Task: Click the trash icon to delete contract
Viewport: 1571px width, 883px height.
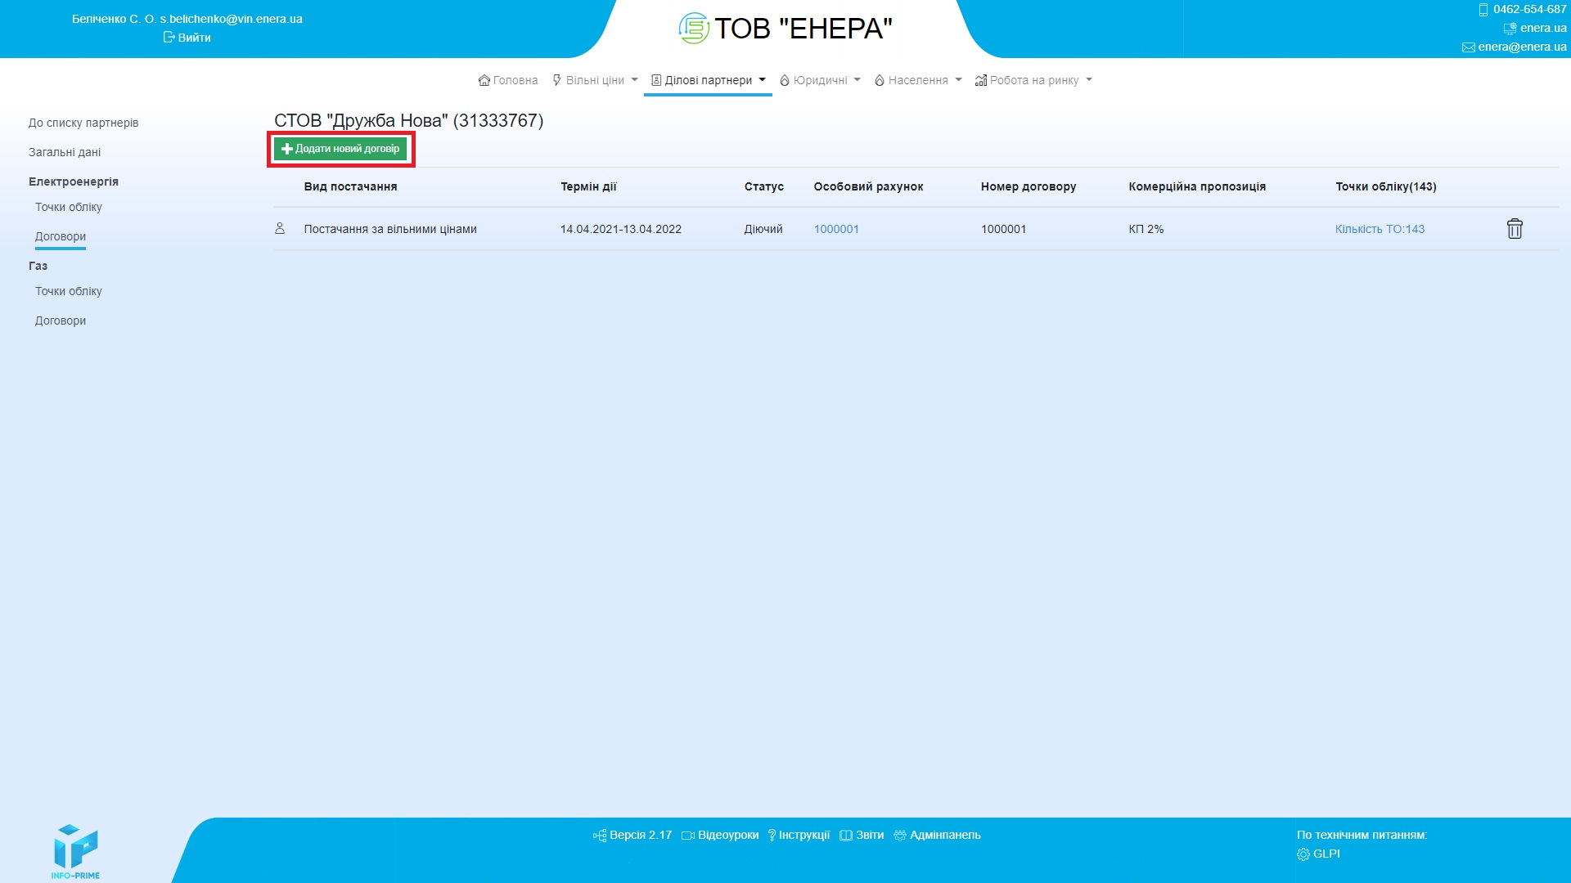Action: point(1515,229)
